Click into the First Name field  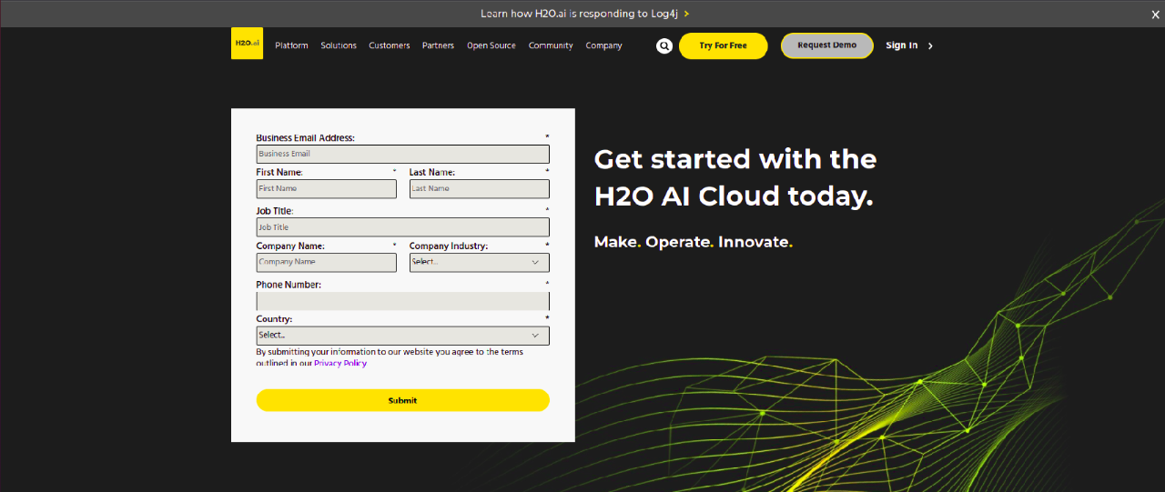pyautogui.click(x=326, y=189)
